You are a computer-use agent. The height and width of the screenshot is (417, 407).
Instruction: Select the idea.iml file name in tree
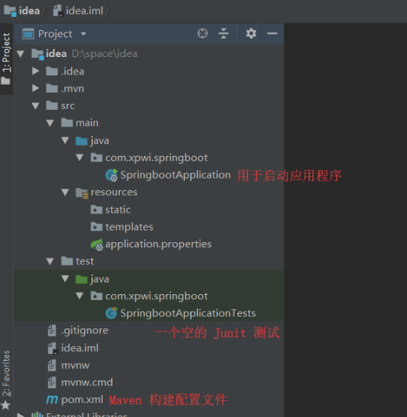(80, 348)
